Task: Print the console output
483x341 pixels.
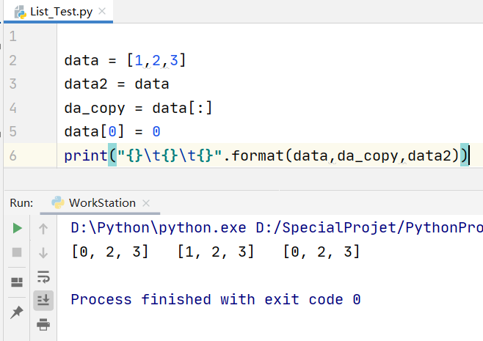Action: 43,323
